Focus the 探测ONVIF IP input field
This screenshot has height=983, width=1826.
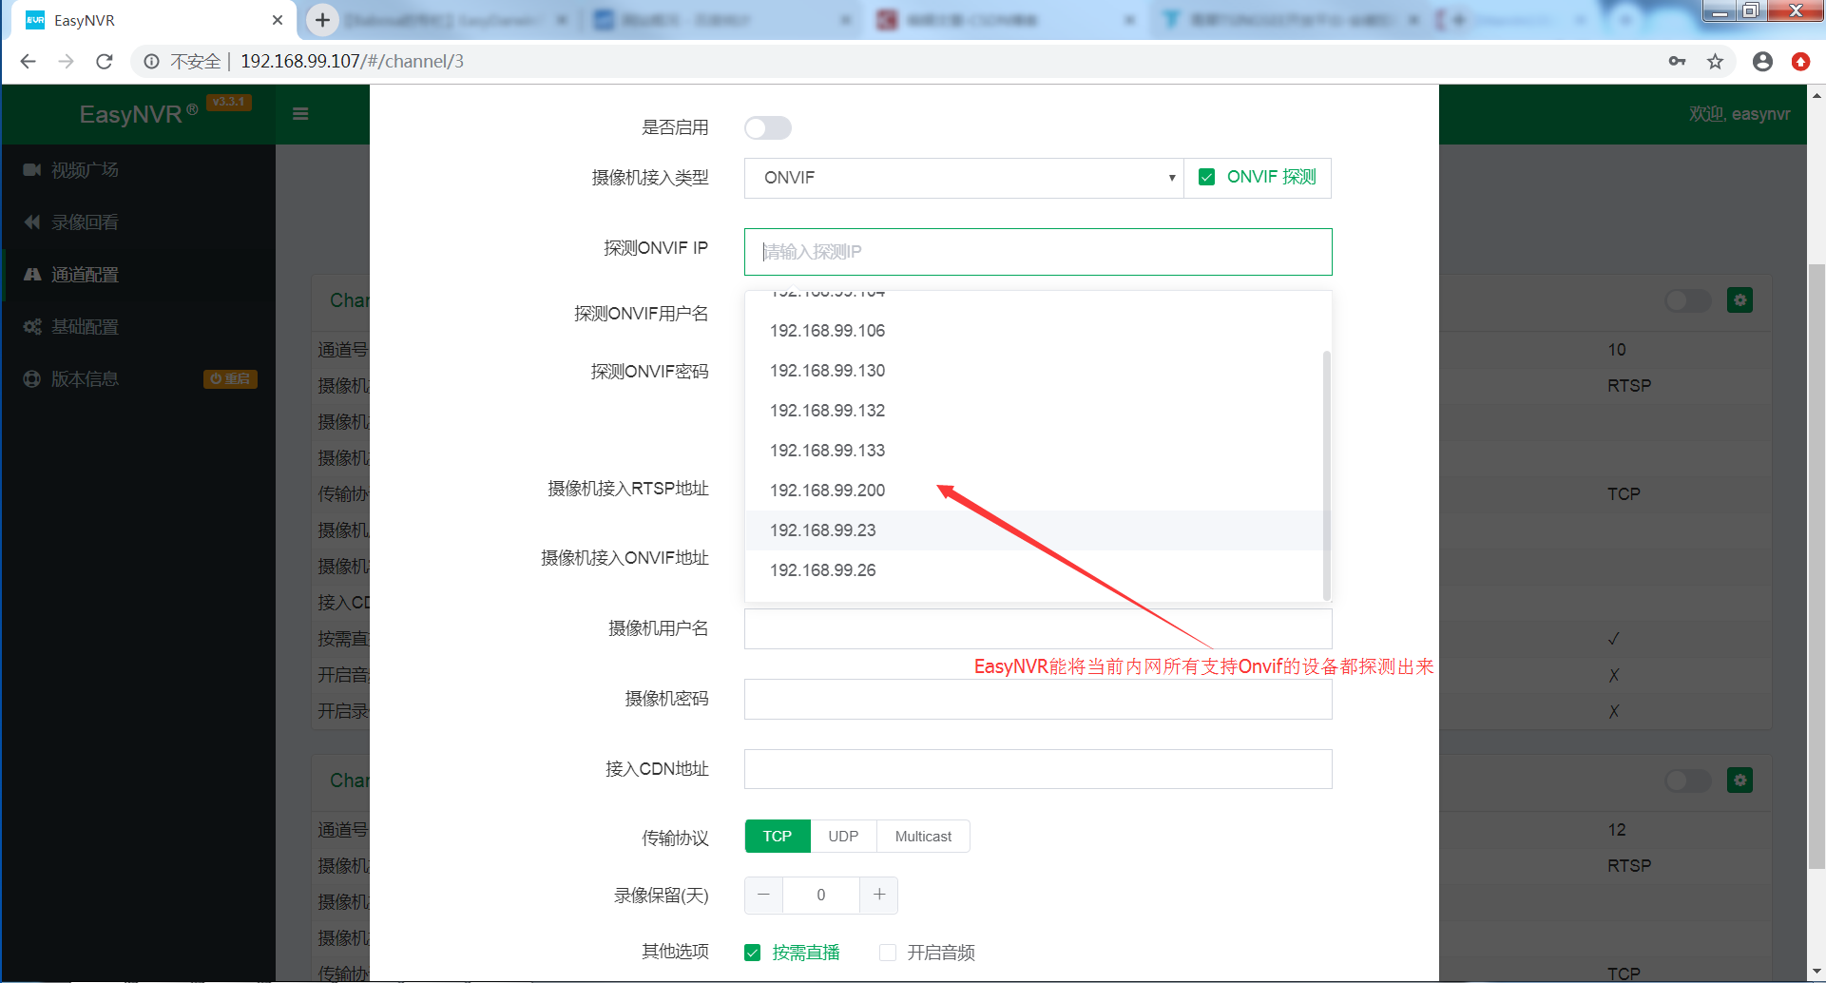1038,252
